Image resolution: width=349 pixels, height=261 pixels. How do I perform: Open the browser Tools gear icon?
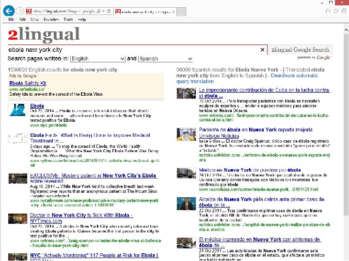(344, 11)
